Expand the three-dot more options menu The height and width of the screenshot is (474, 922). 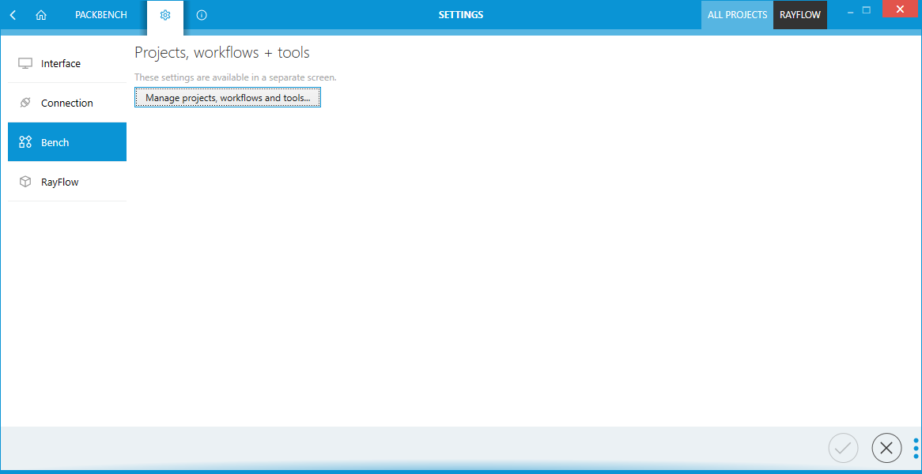click(x=916, y=449)
